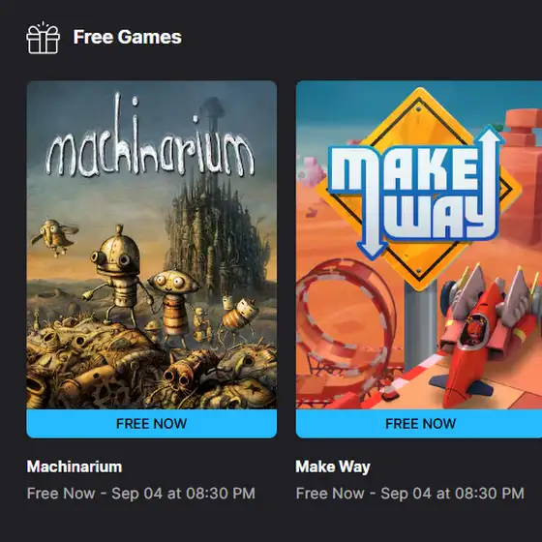542x542 pixels.
Task: Open the Machinarium game cover thumbnail
Action: point(152,245)
